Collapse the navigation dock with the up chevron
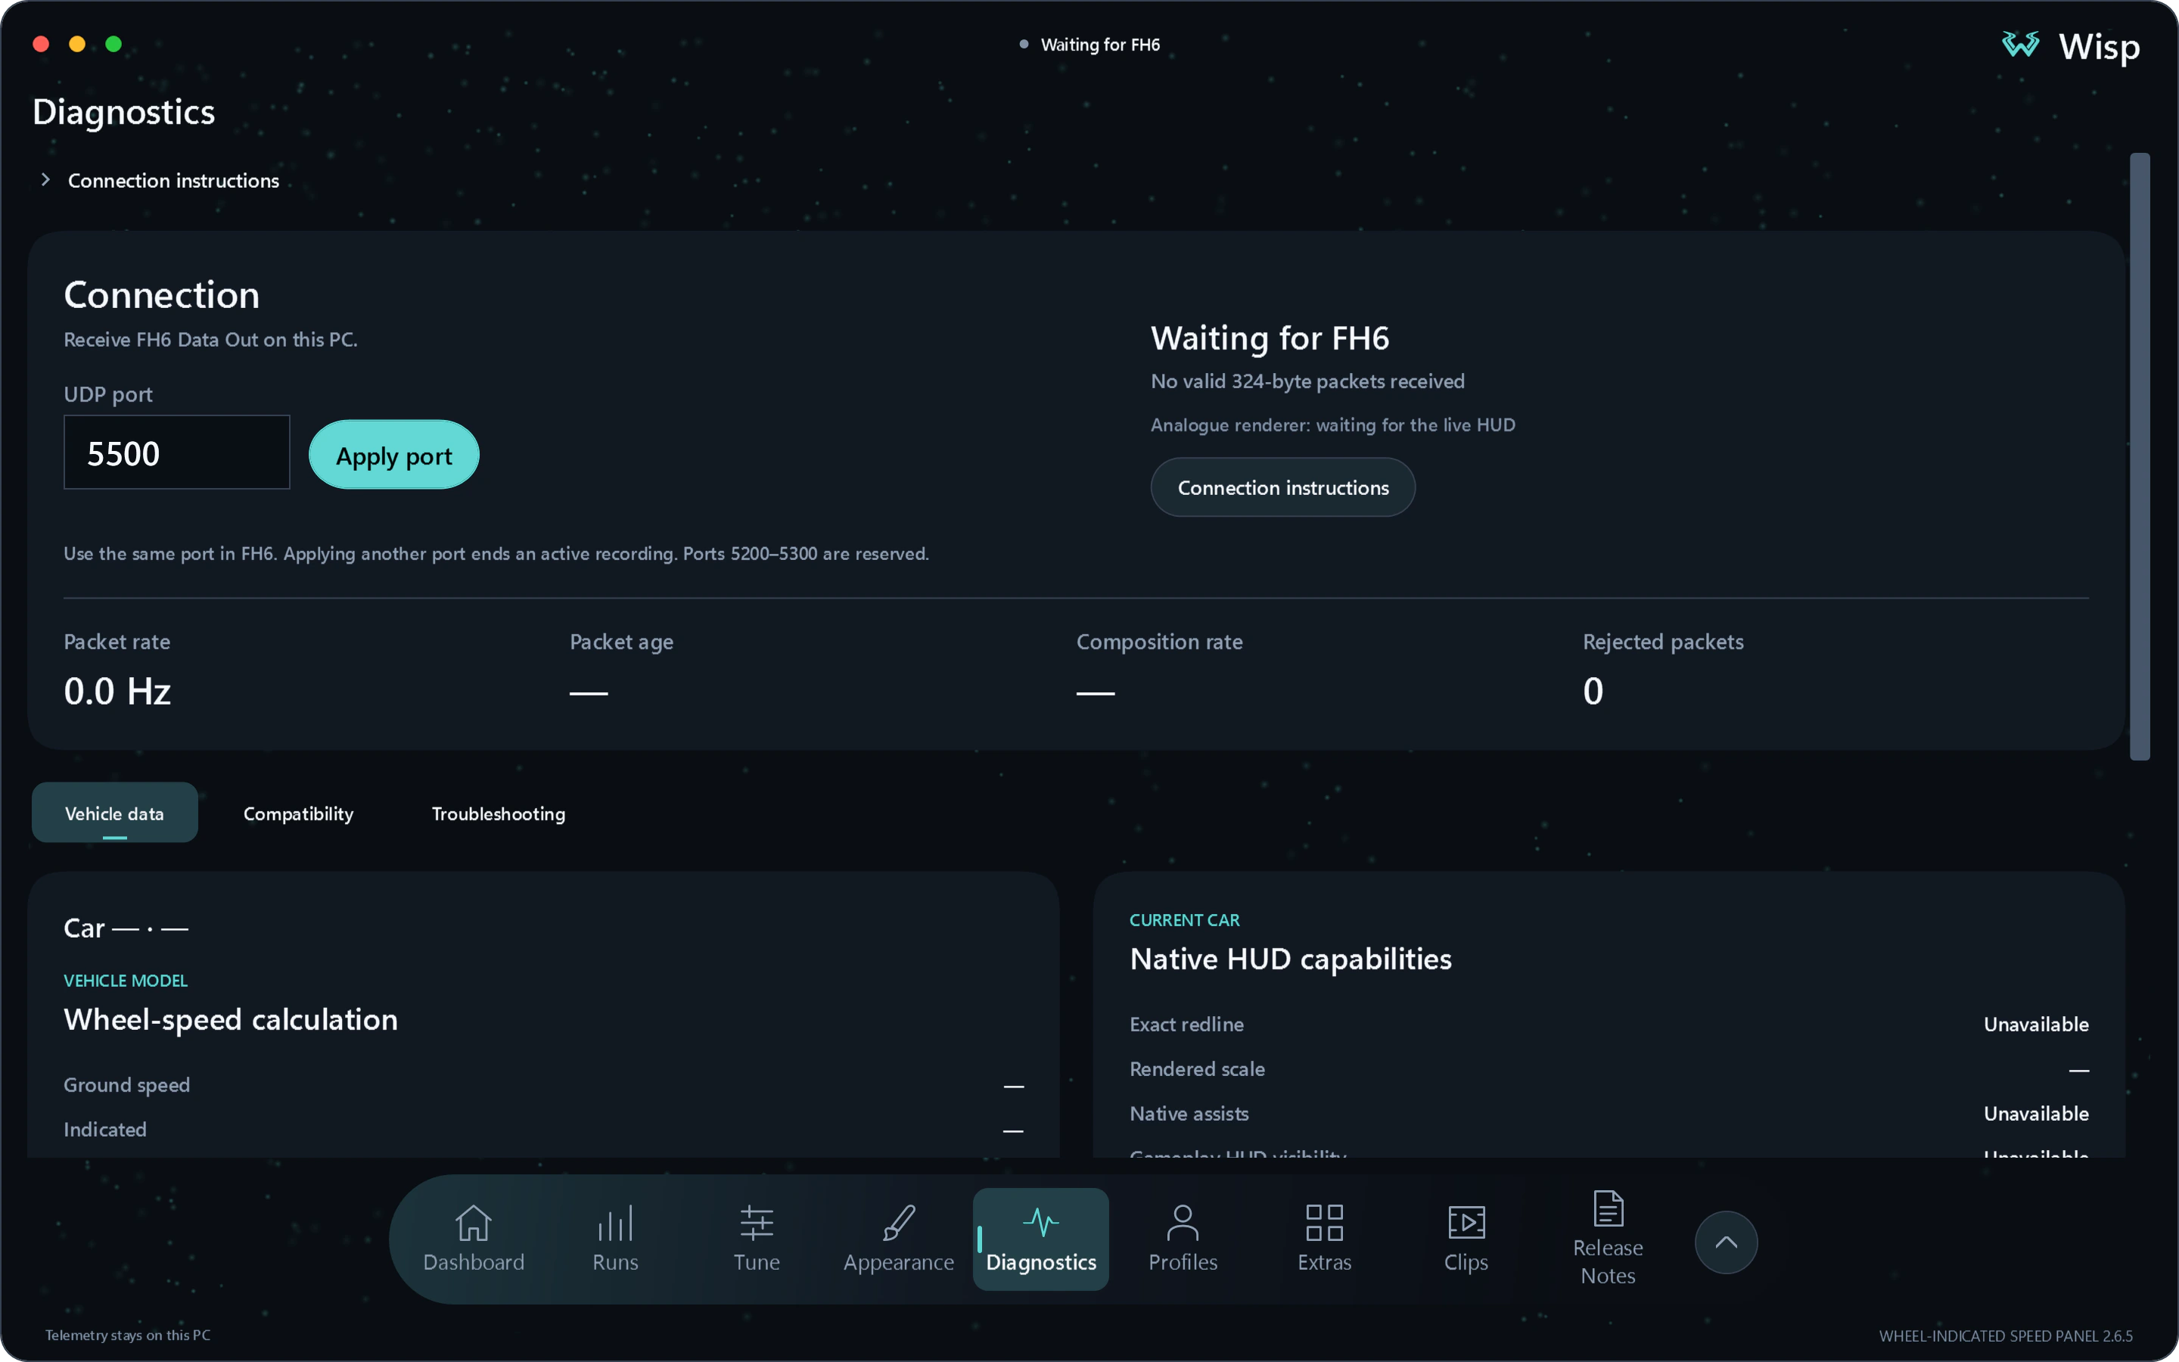This screenshot has width=2179, height=1362. click(1726, 1242)
